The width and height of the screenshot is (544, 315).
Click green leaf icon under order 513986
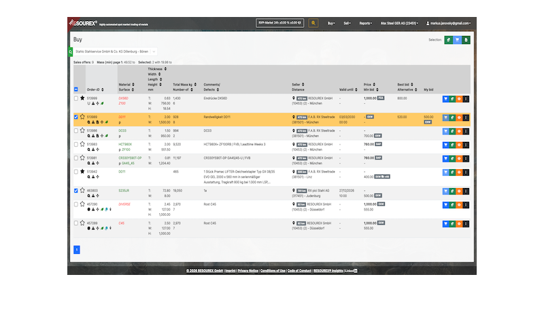tap(107, 136)
